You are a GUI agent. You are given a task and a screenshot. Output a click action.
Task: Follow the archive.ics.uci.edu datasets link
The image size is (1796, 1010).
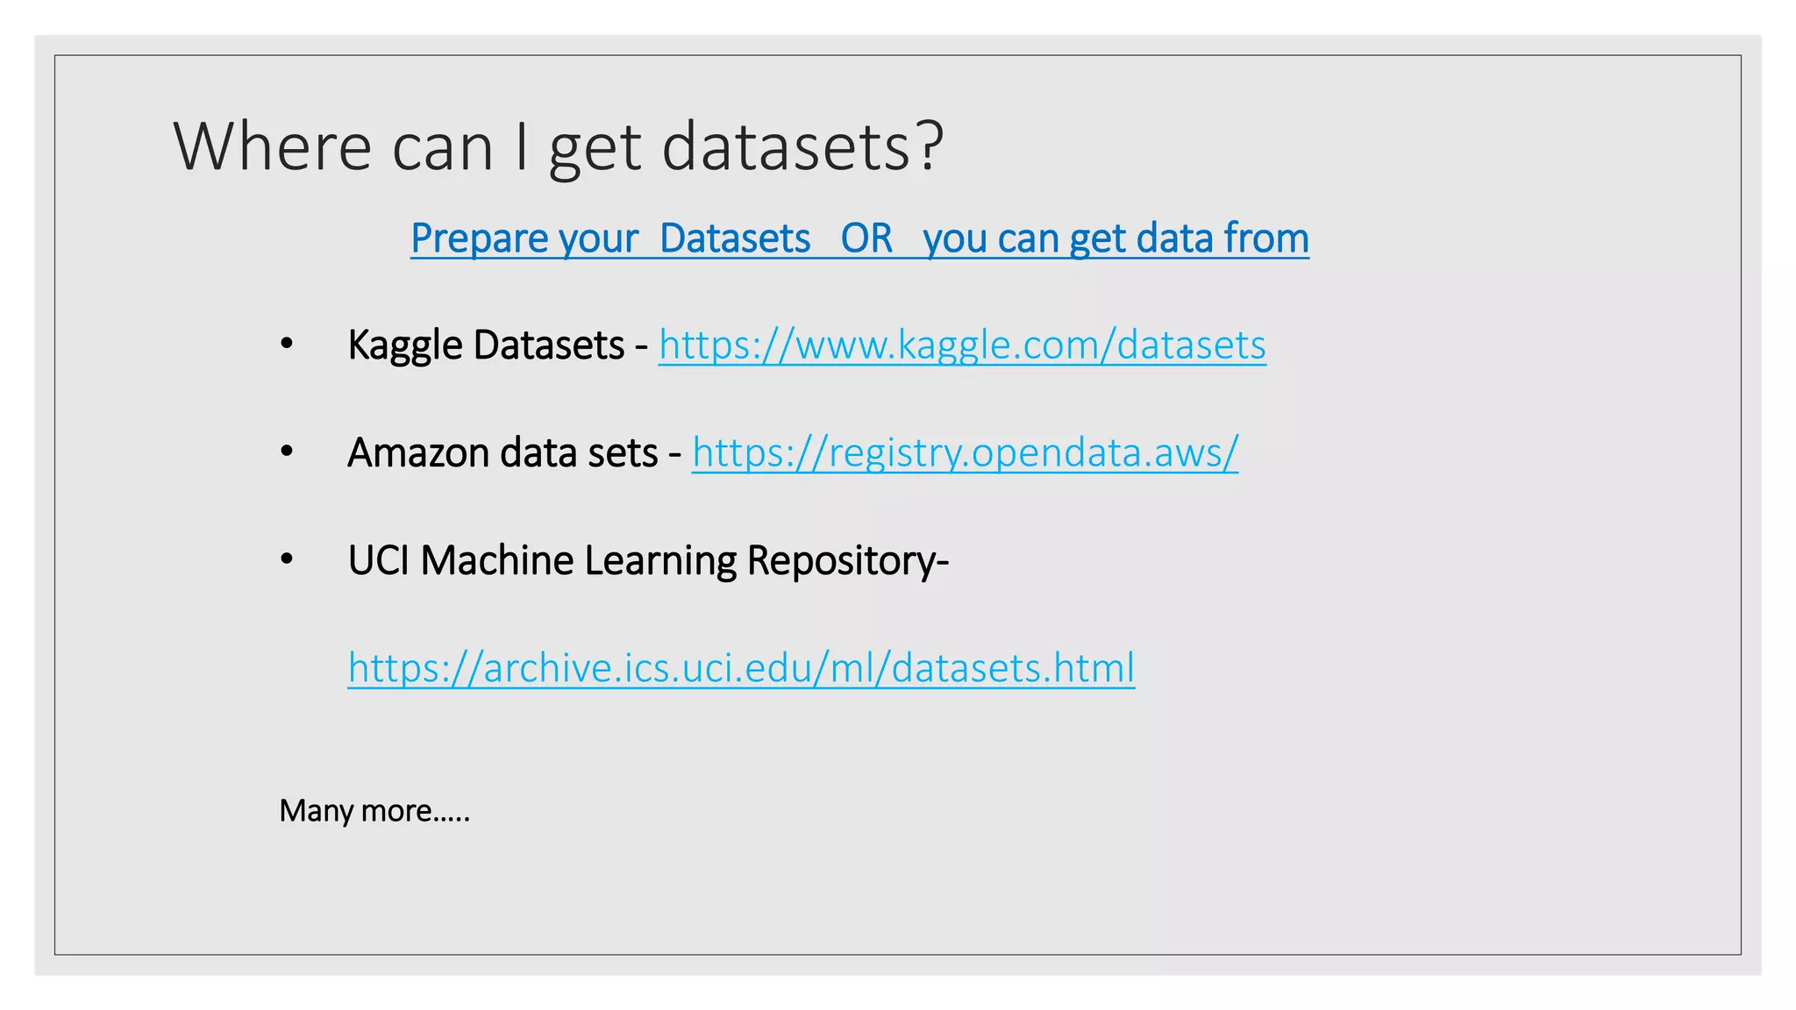point(741,668)
